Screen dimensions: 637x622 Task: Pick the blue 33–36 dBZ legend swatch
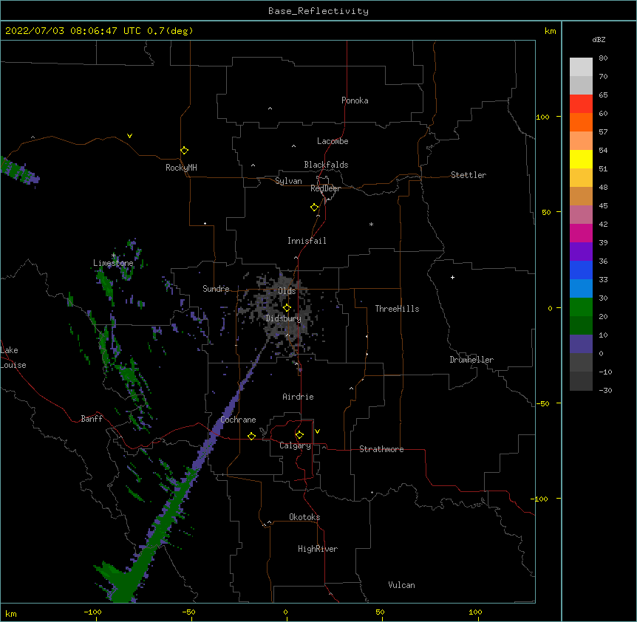(581, 270)
